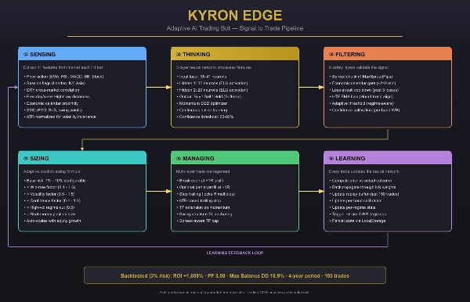Click 'Compute error vs actual outcome' line
This screenshot has height=302, width=470.
click(361, 181)
